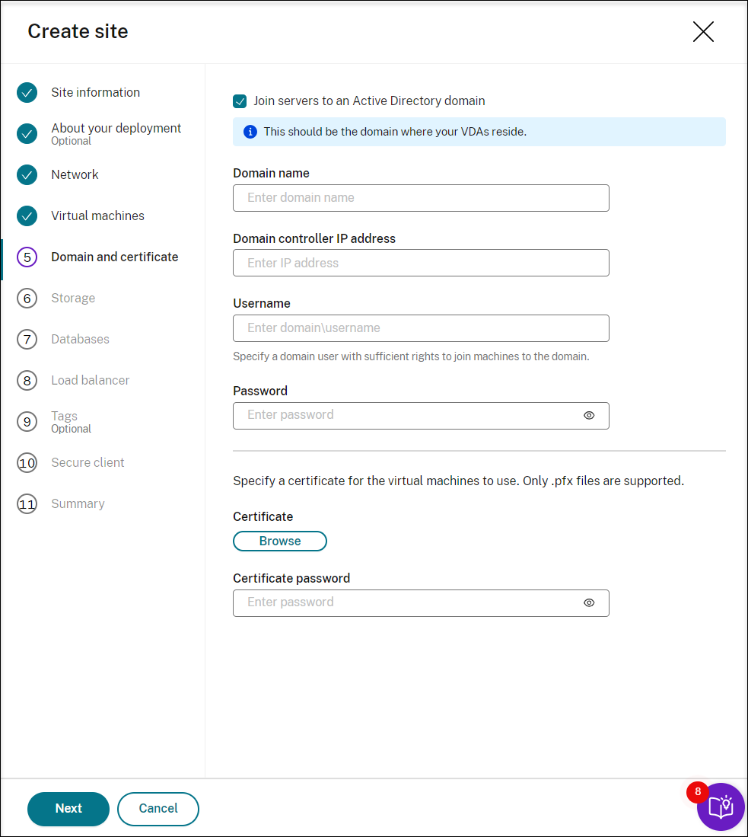The image size is (748, 837).
Task: Select the Databases step in sidebar
Action: pos(80,340)
